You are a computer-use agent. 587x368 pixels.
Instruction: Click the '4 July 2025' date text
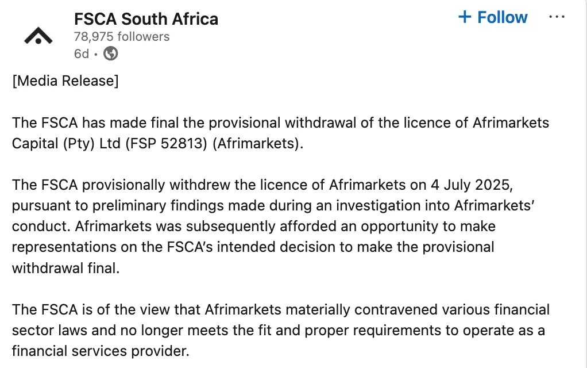point(470,185)
